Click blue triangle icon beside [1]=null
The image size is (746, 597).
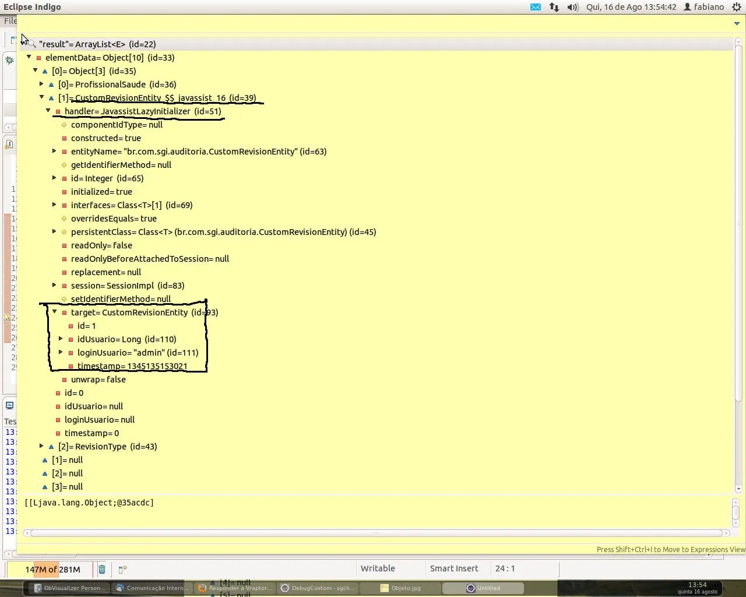(x=45, y=460)
